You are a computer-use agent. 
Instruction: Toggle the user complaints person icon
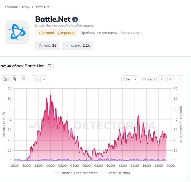click(44, 79)
